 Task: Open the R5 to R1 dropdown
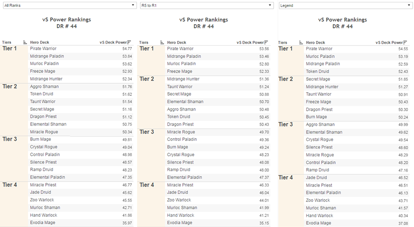point(207,5)
